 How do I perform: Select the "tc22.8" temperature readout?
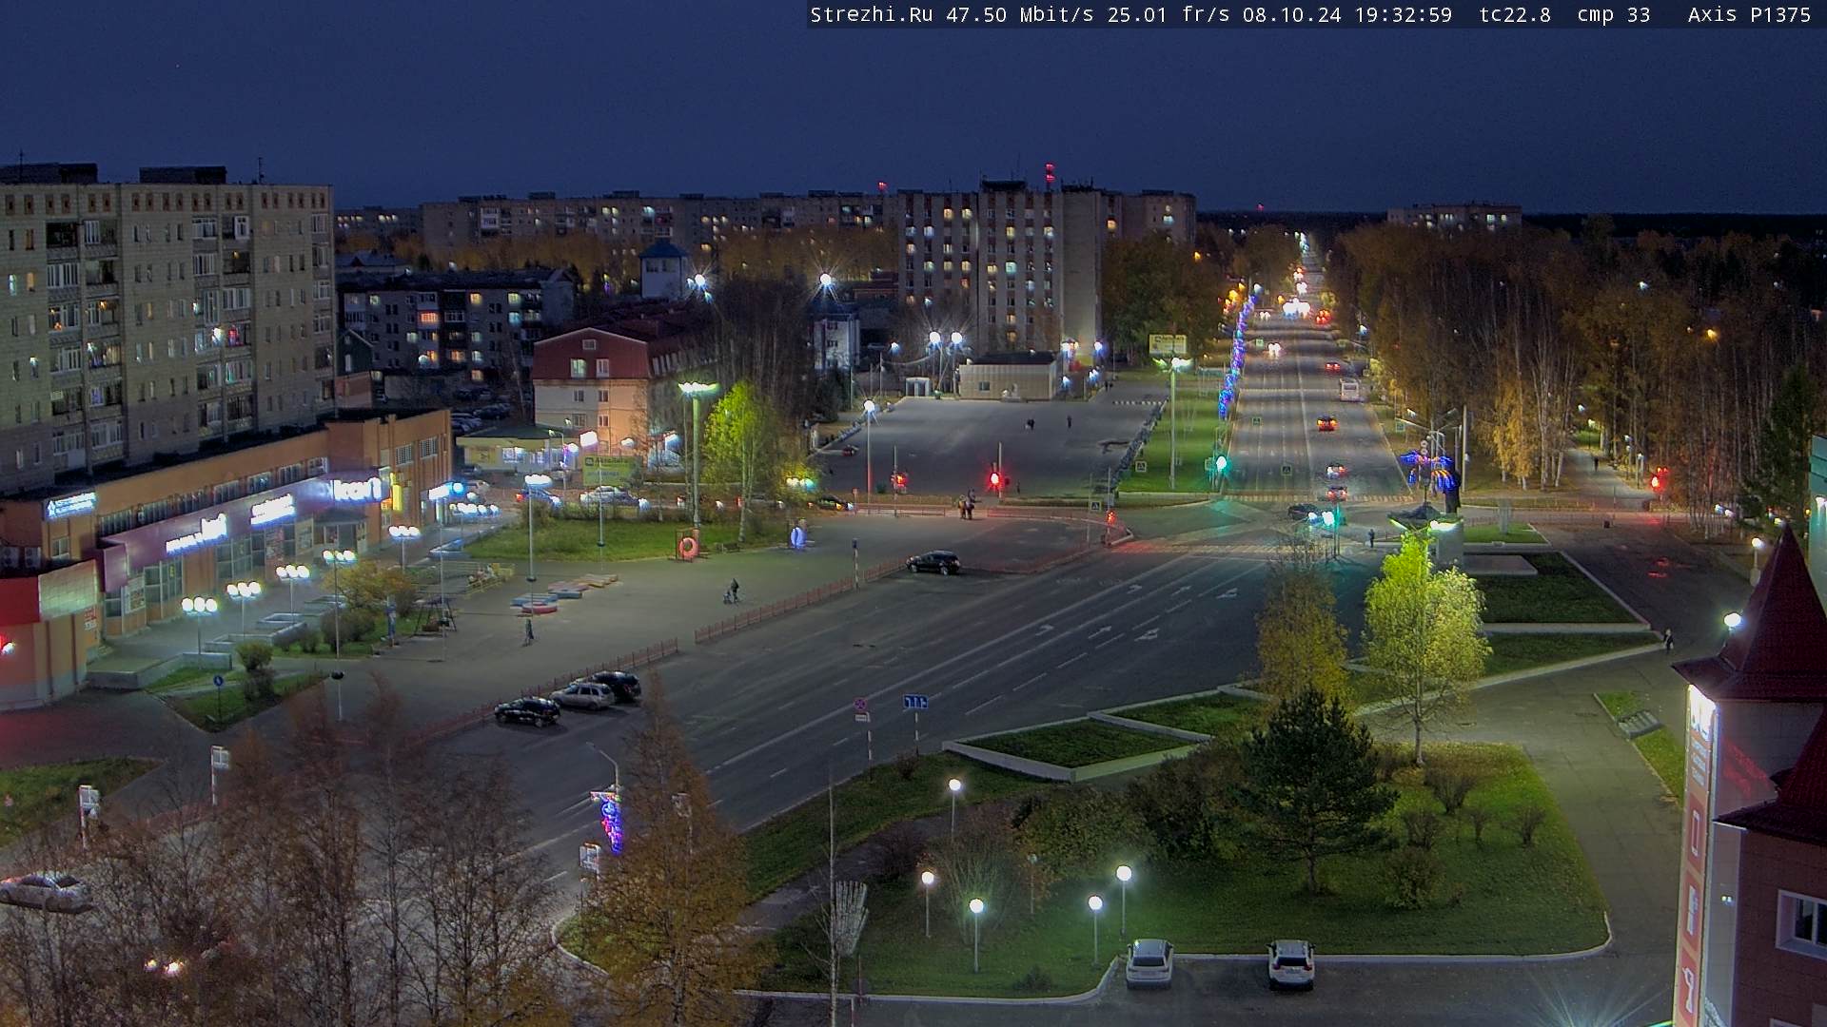1515,14
